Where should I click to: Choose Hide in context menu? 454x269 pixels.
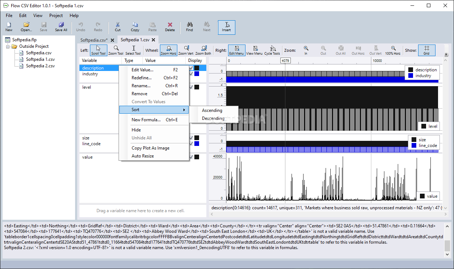click(154, 130)
